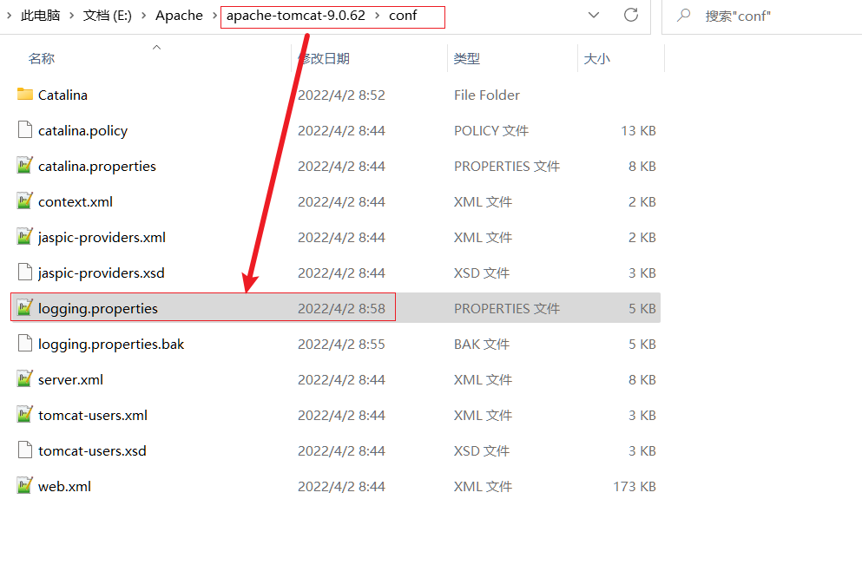Click the PROPERTIES 文件 type of catalina.properties
This screenshot has height=578, width=862.
tap(507, 167)
